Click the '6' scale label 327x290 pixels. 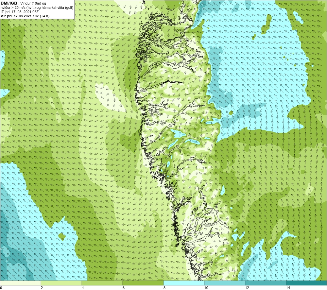pos(124,288)
